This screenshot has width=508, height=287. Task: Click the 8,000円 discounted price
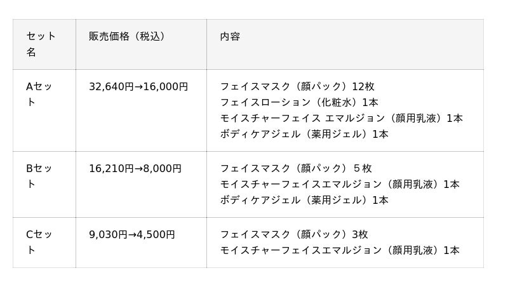point(163,168)
